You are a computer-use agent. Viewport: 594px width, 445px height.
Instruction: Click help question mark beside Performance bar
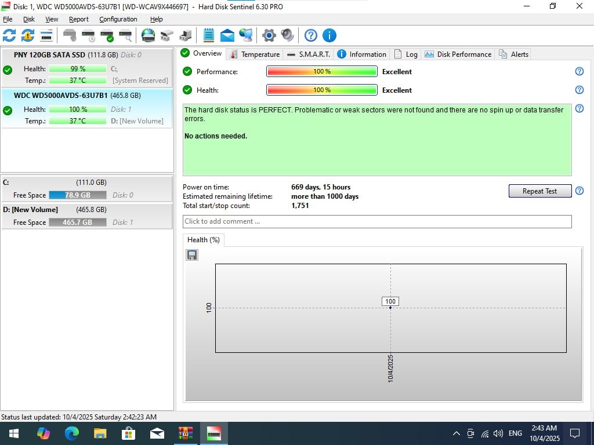pos(579,71)
